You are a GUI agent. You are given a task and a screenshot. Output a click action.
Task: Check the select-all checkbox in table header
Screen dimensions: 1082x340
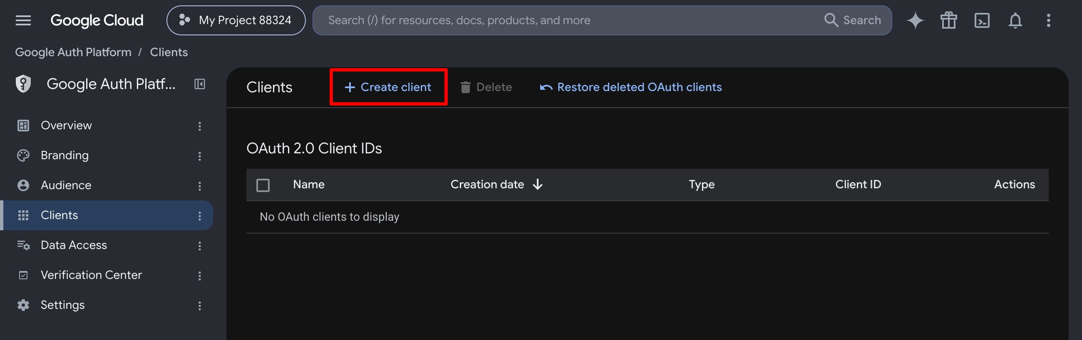(263, 185)
